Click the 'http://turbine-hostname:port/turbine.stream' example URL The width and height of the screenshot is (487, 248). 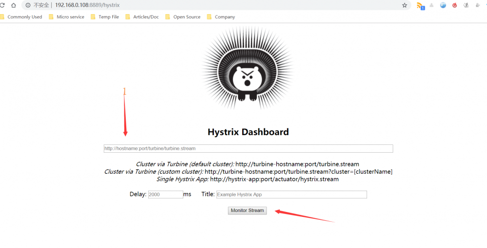[x=297, y=164]
